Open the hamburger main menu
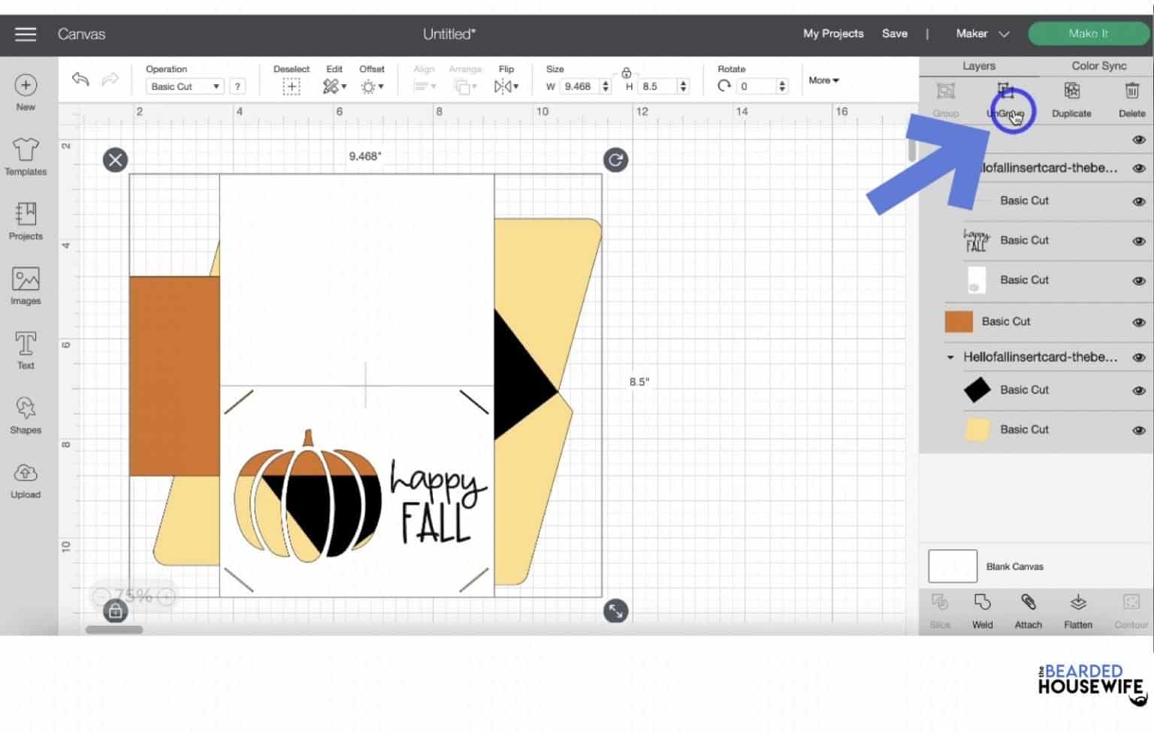1154x733 pixels. [x=26, y=34]
